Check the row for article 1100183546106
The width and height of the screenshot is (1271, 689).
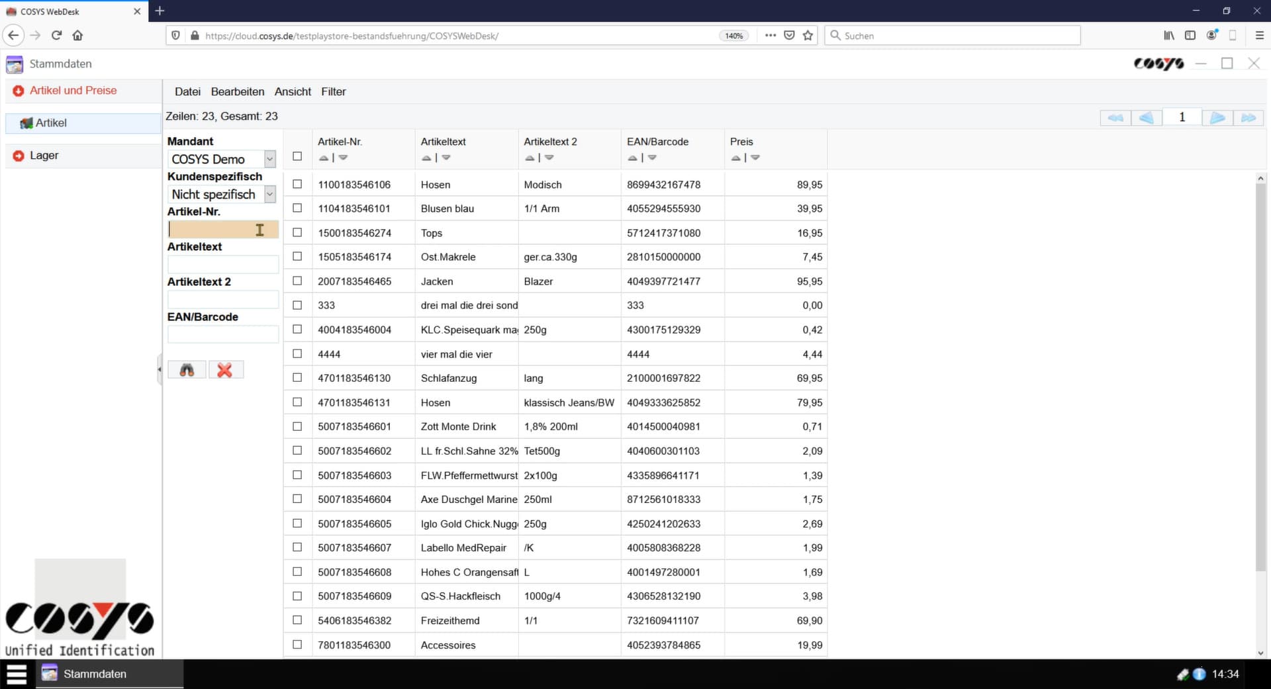(x=297, y=184)
